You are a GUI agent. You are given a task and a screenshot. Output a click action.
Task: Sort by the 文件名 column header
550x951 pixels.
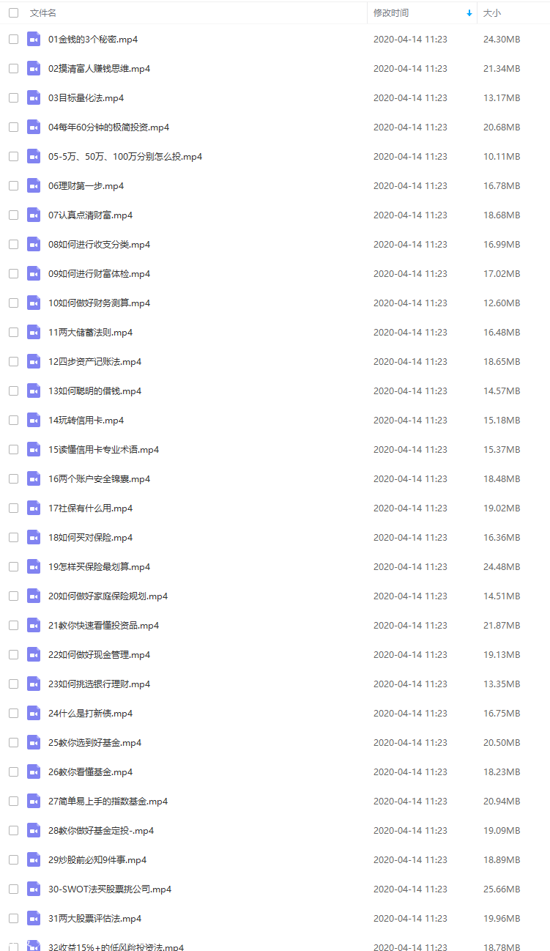pos(43,13)
